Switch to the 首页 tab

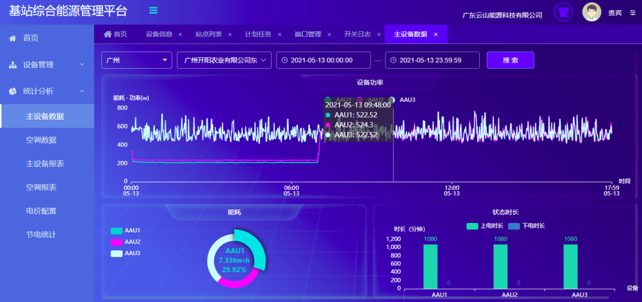[x=115, y=34]
